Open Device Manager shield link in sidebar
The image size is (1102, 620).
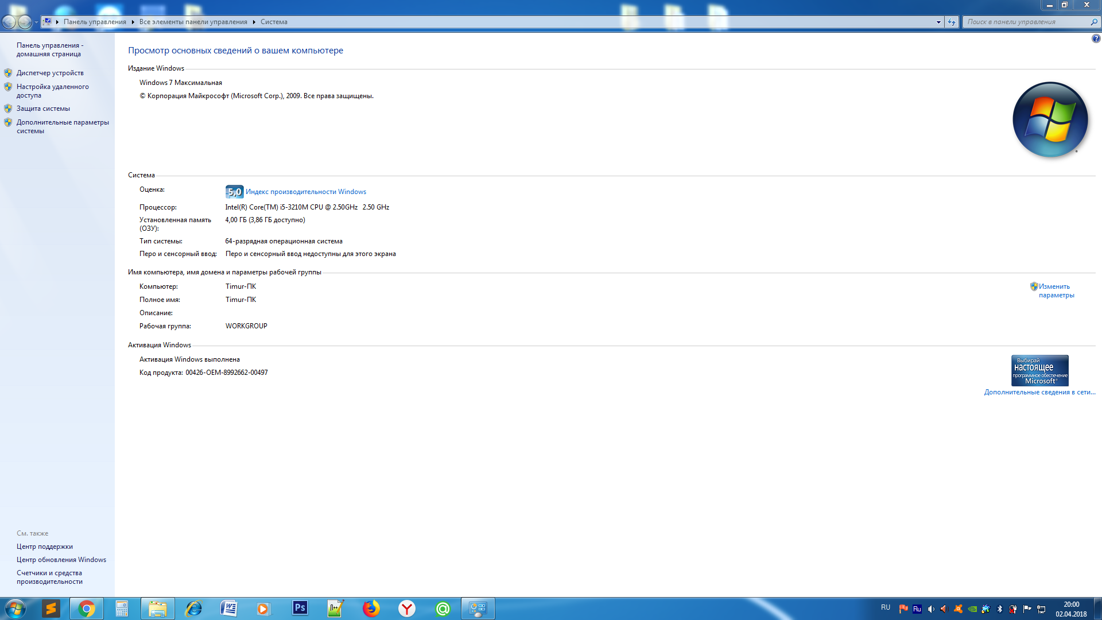tap(50, 73)
